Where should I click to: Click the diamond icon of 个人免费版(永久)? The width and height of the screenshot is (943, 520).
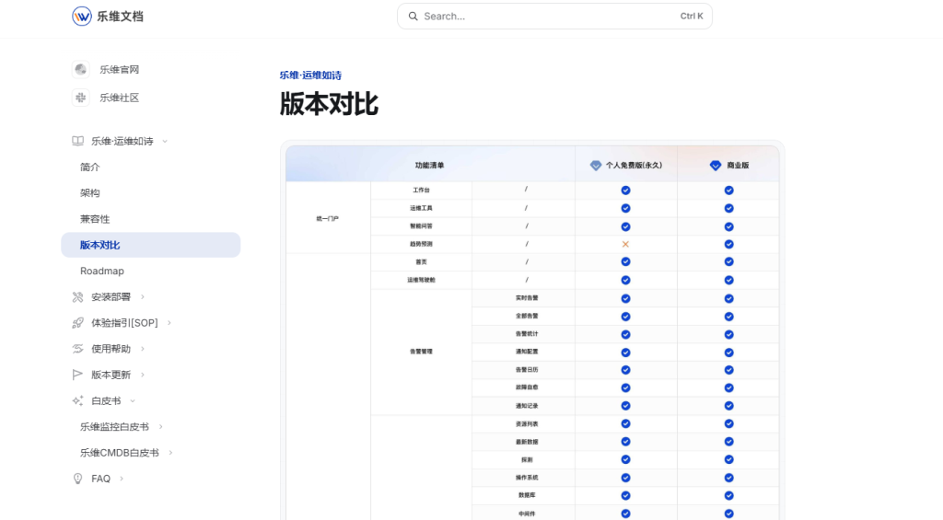coord(596,166)
